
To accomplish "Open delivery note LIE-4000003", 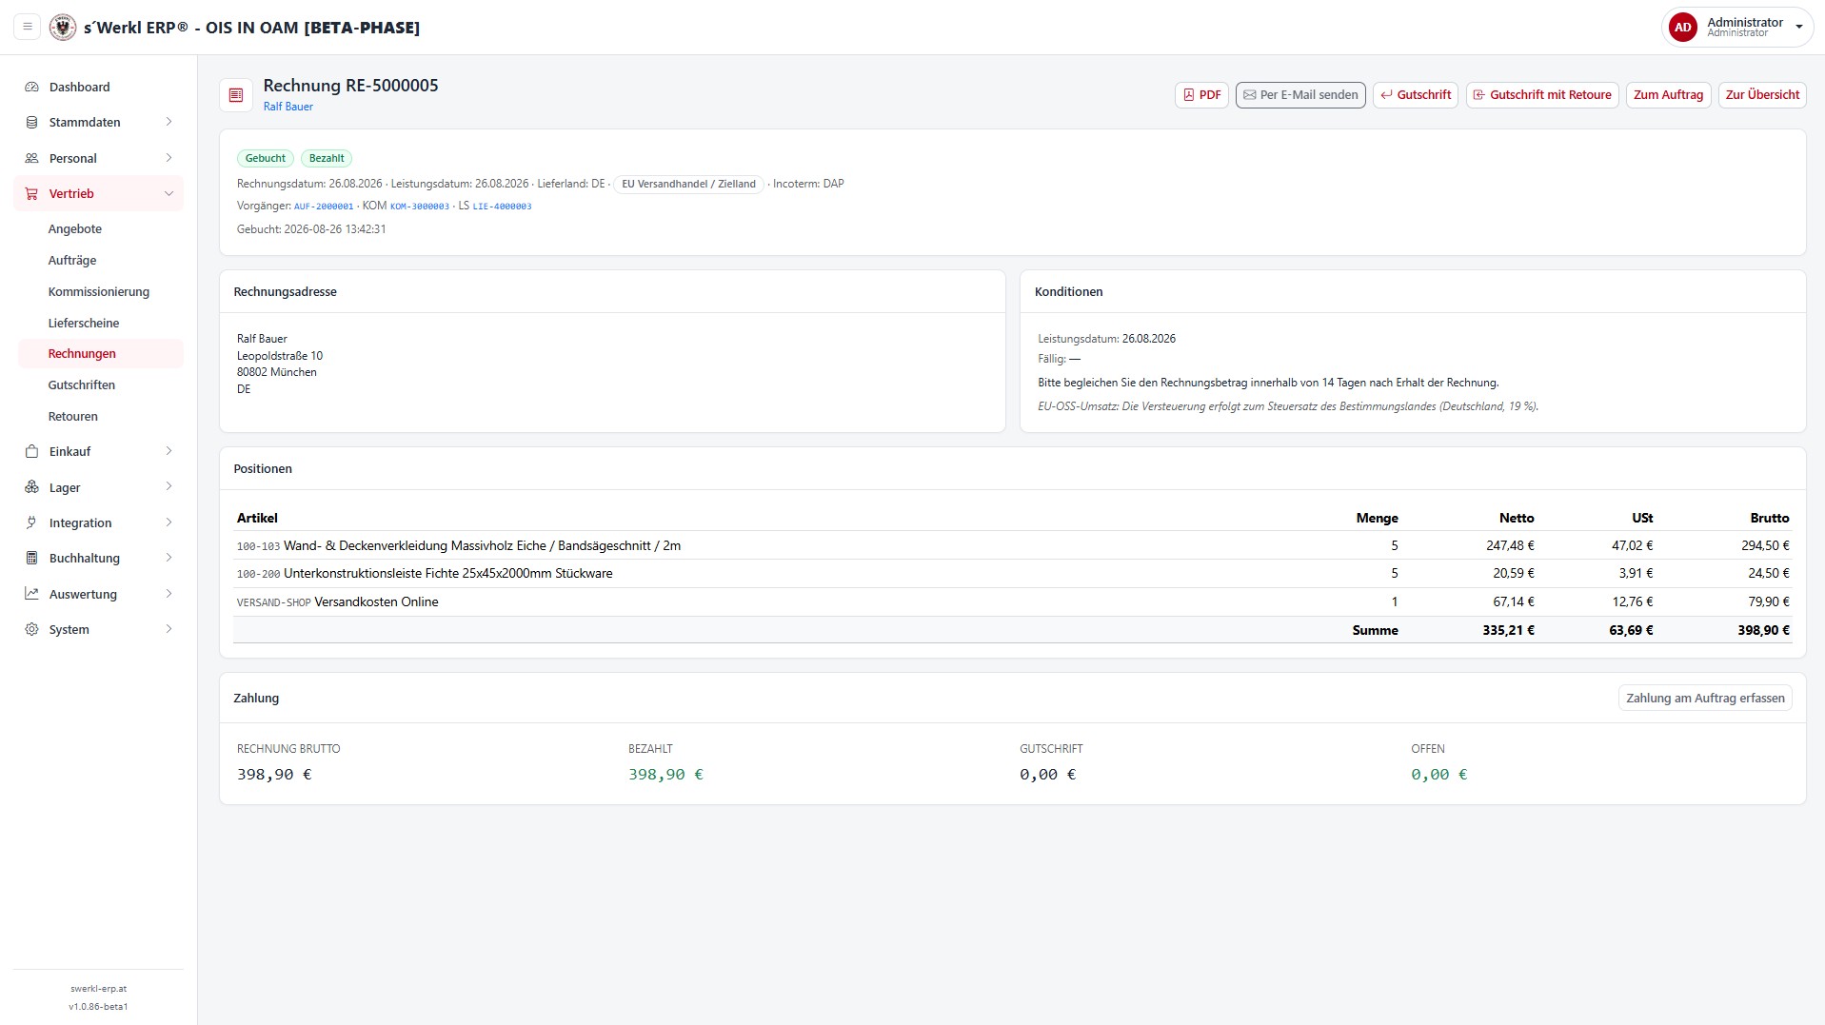I will click(503, 207).
